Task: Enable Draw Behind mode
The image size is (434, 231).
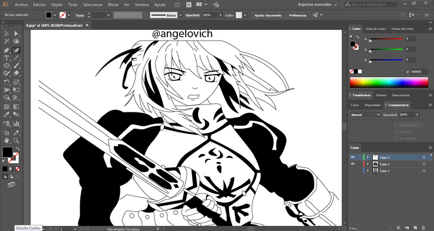Action: tap(11, 177)
